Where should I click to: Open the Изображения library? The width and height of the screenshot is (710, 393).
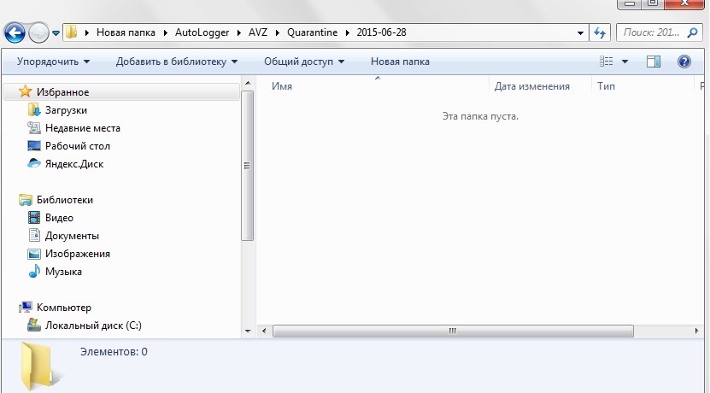click(78, 254)
